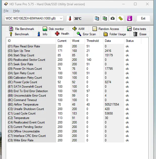
Task: Switch to the Info tab
Action: tap(42, 34)
